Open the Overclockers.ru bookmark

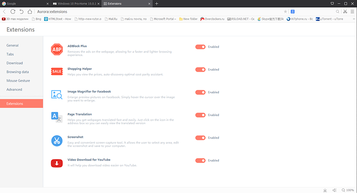[212, 19]
